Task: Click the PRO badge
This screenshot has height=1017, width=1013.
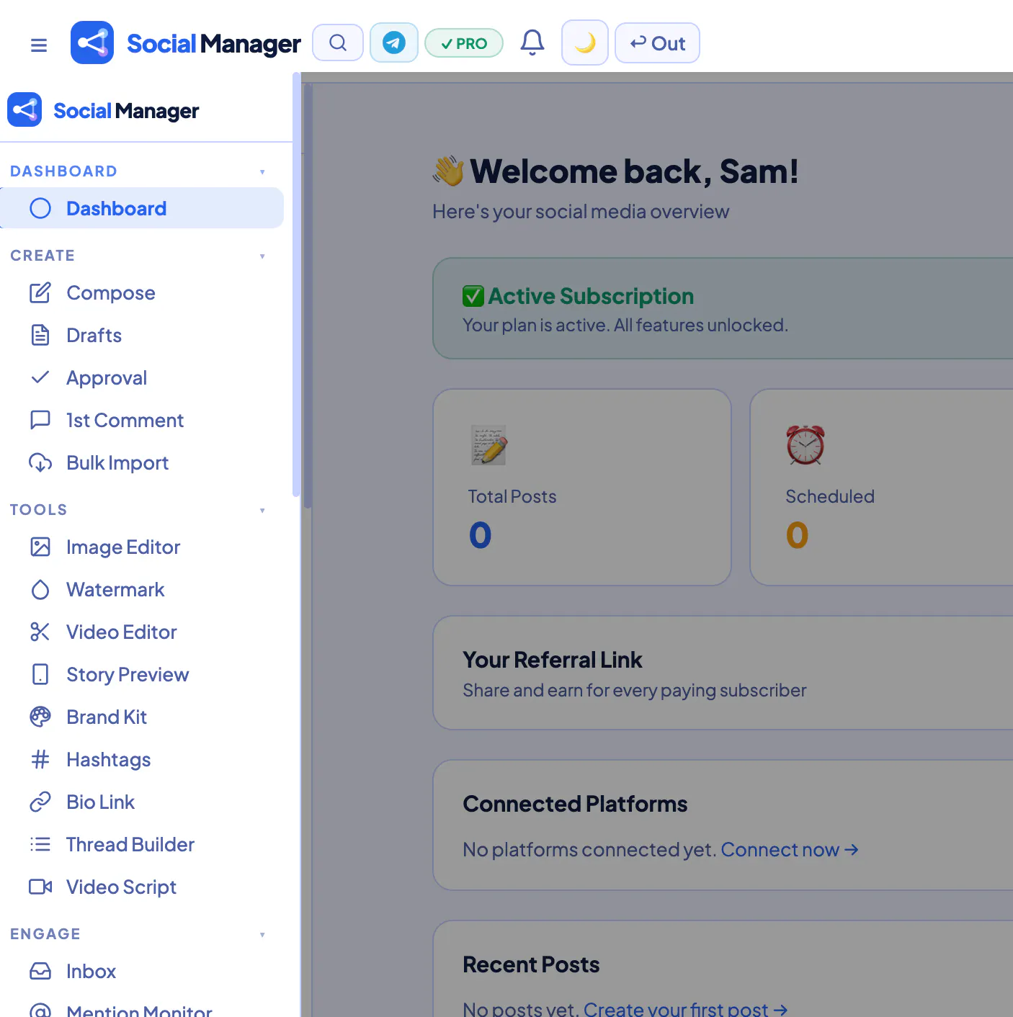Action: click(x=464, y=43)
